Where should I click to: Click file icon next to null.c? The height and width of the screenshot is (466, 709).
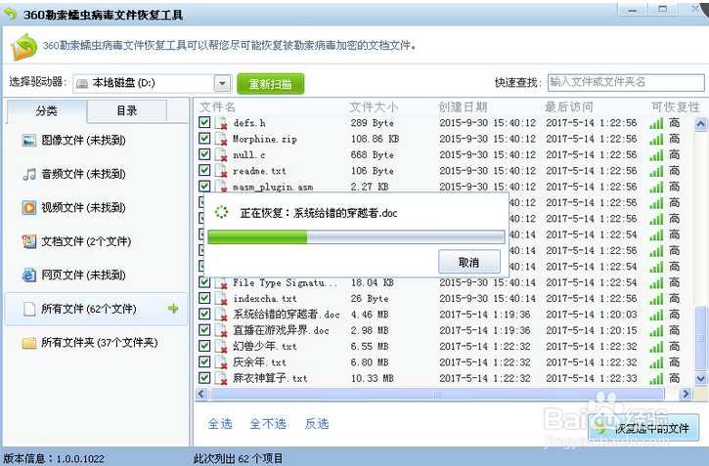point(221,155)
